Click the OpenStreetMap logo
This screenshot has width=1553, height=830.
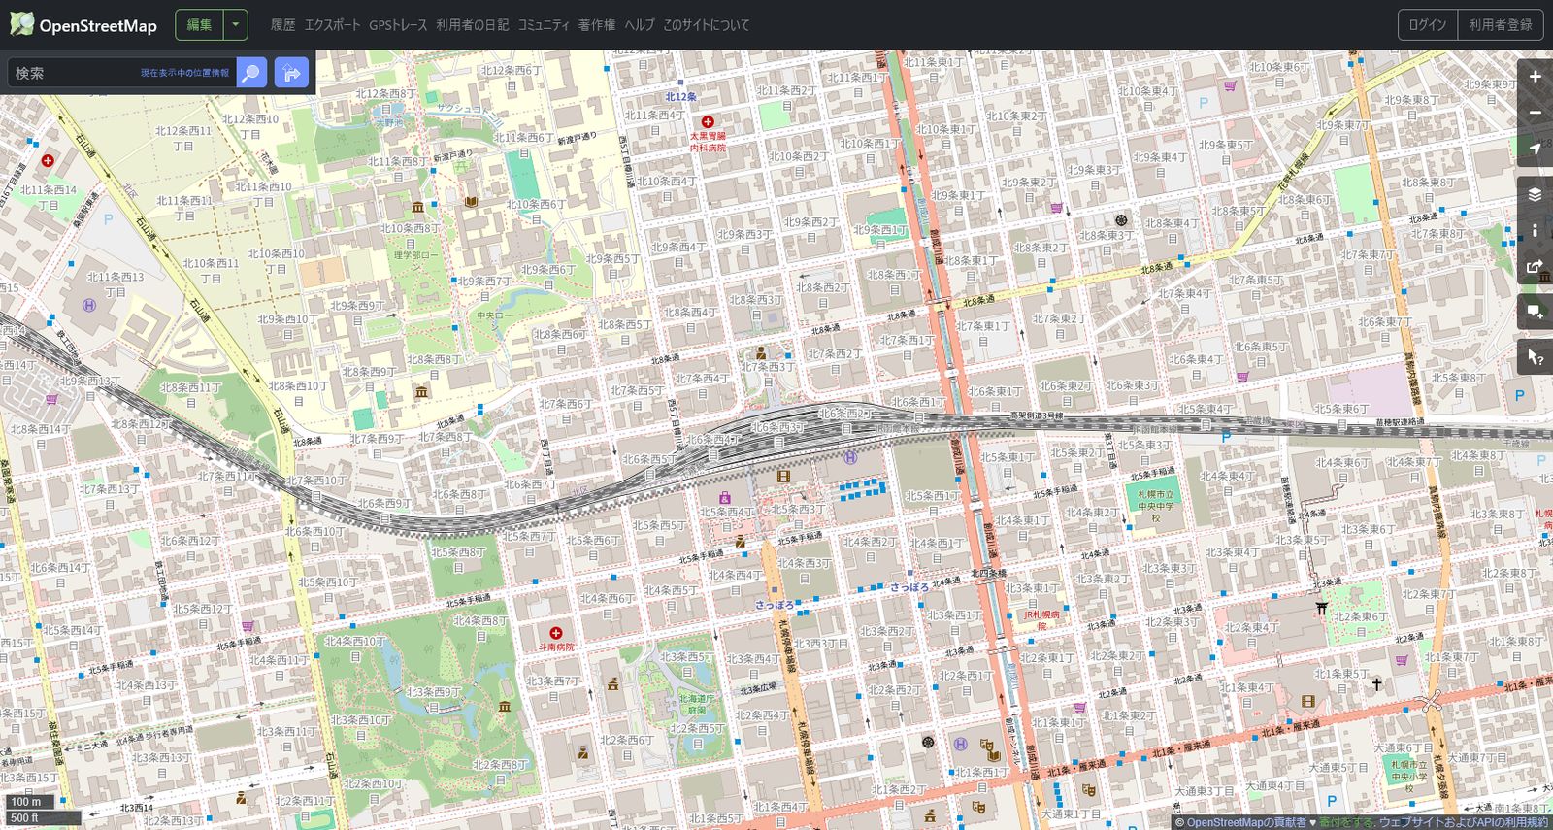[x=83, y=25]
